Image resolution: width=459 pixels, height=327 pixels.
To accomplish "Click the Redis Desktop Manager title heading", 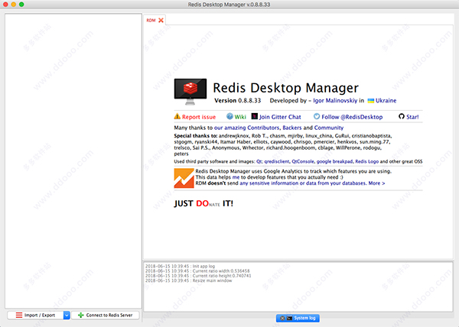I will coord(285,88).
